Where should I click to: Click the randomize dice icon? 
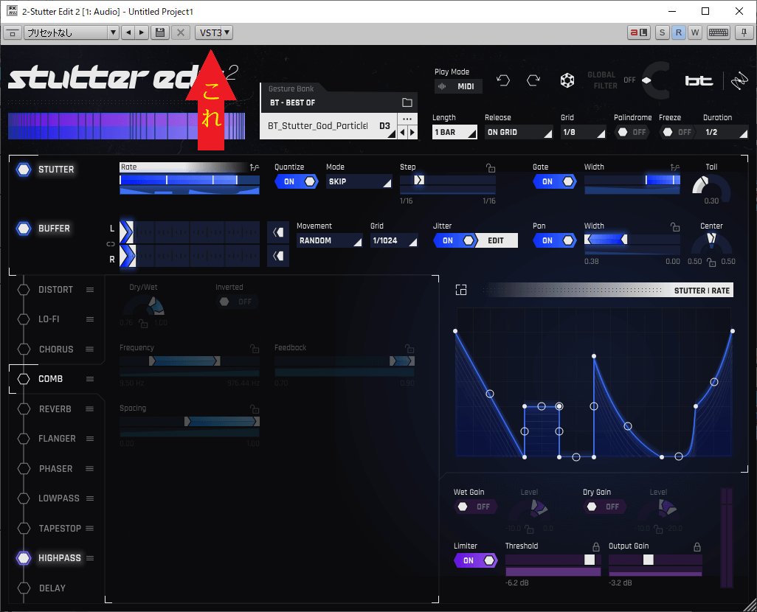pos(567,80)
